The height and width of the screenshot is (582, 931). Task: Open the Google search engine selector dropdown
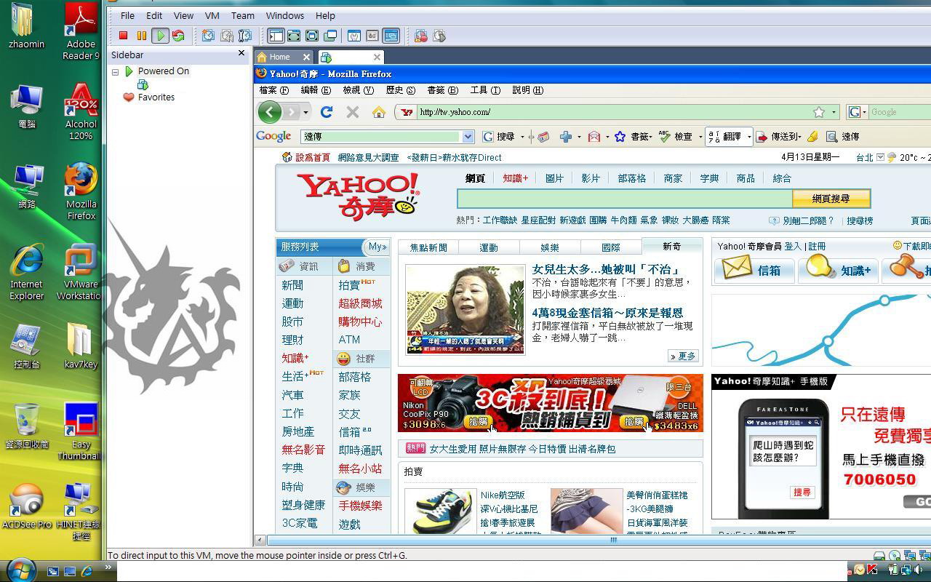tap(857, 112)
